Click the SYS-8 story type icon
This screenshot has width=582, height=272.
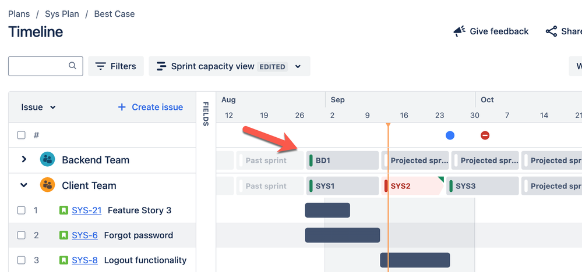64,260
